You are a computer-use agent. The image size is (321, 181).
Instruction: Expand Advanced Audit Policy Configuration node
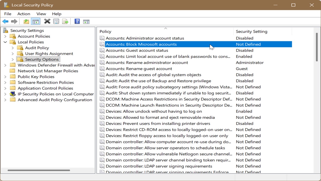pos(5,100)
